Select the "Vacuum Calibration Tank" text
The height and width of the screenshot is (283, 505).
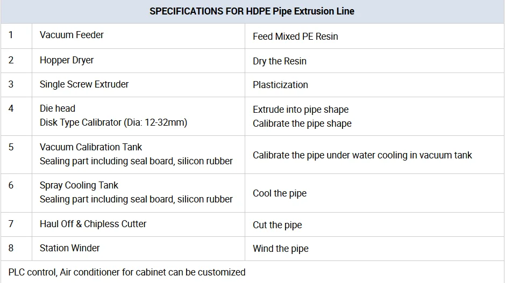[91, 147]
